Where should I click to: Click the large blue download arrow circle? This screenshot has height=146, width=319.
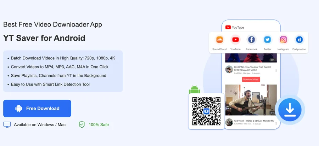(290, 110)
